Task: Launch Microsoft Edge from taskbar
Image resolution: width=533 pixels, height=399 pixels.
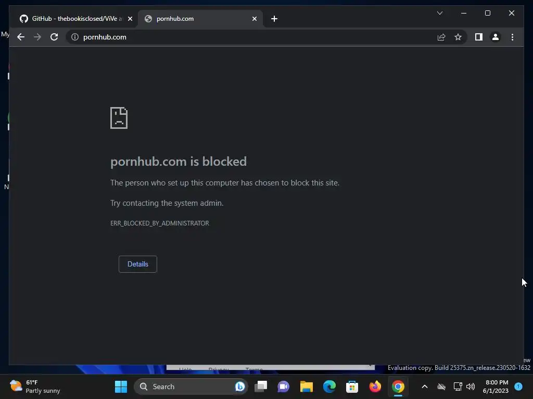Action: tap(329, 387)
